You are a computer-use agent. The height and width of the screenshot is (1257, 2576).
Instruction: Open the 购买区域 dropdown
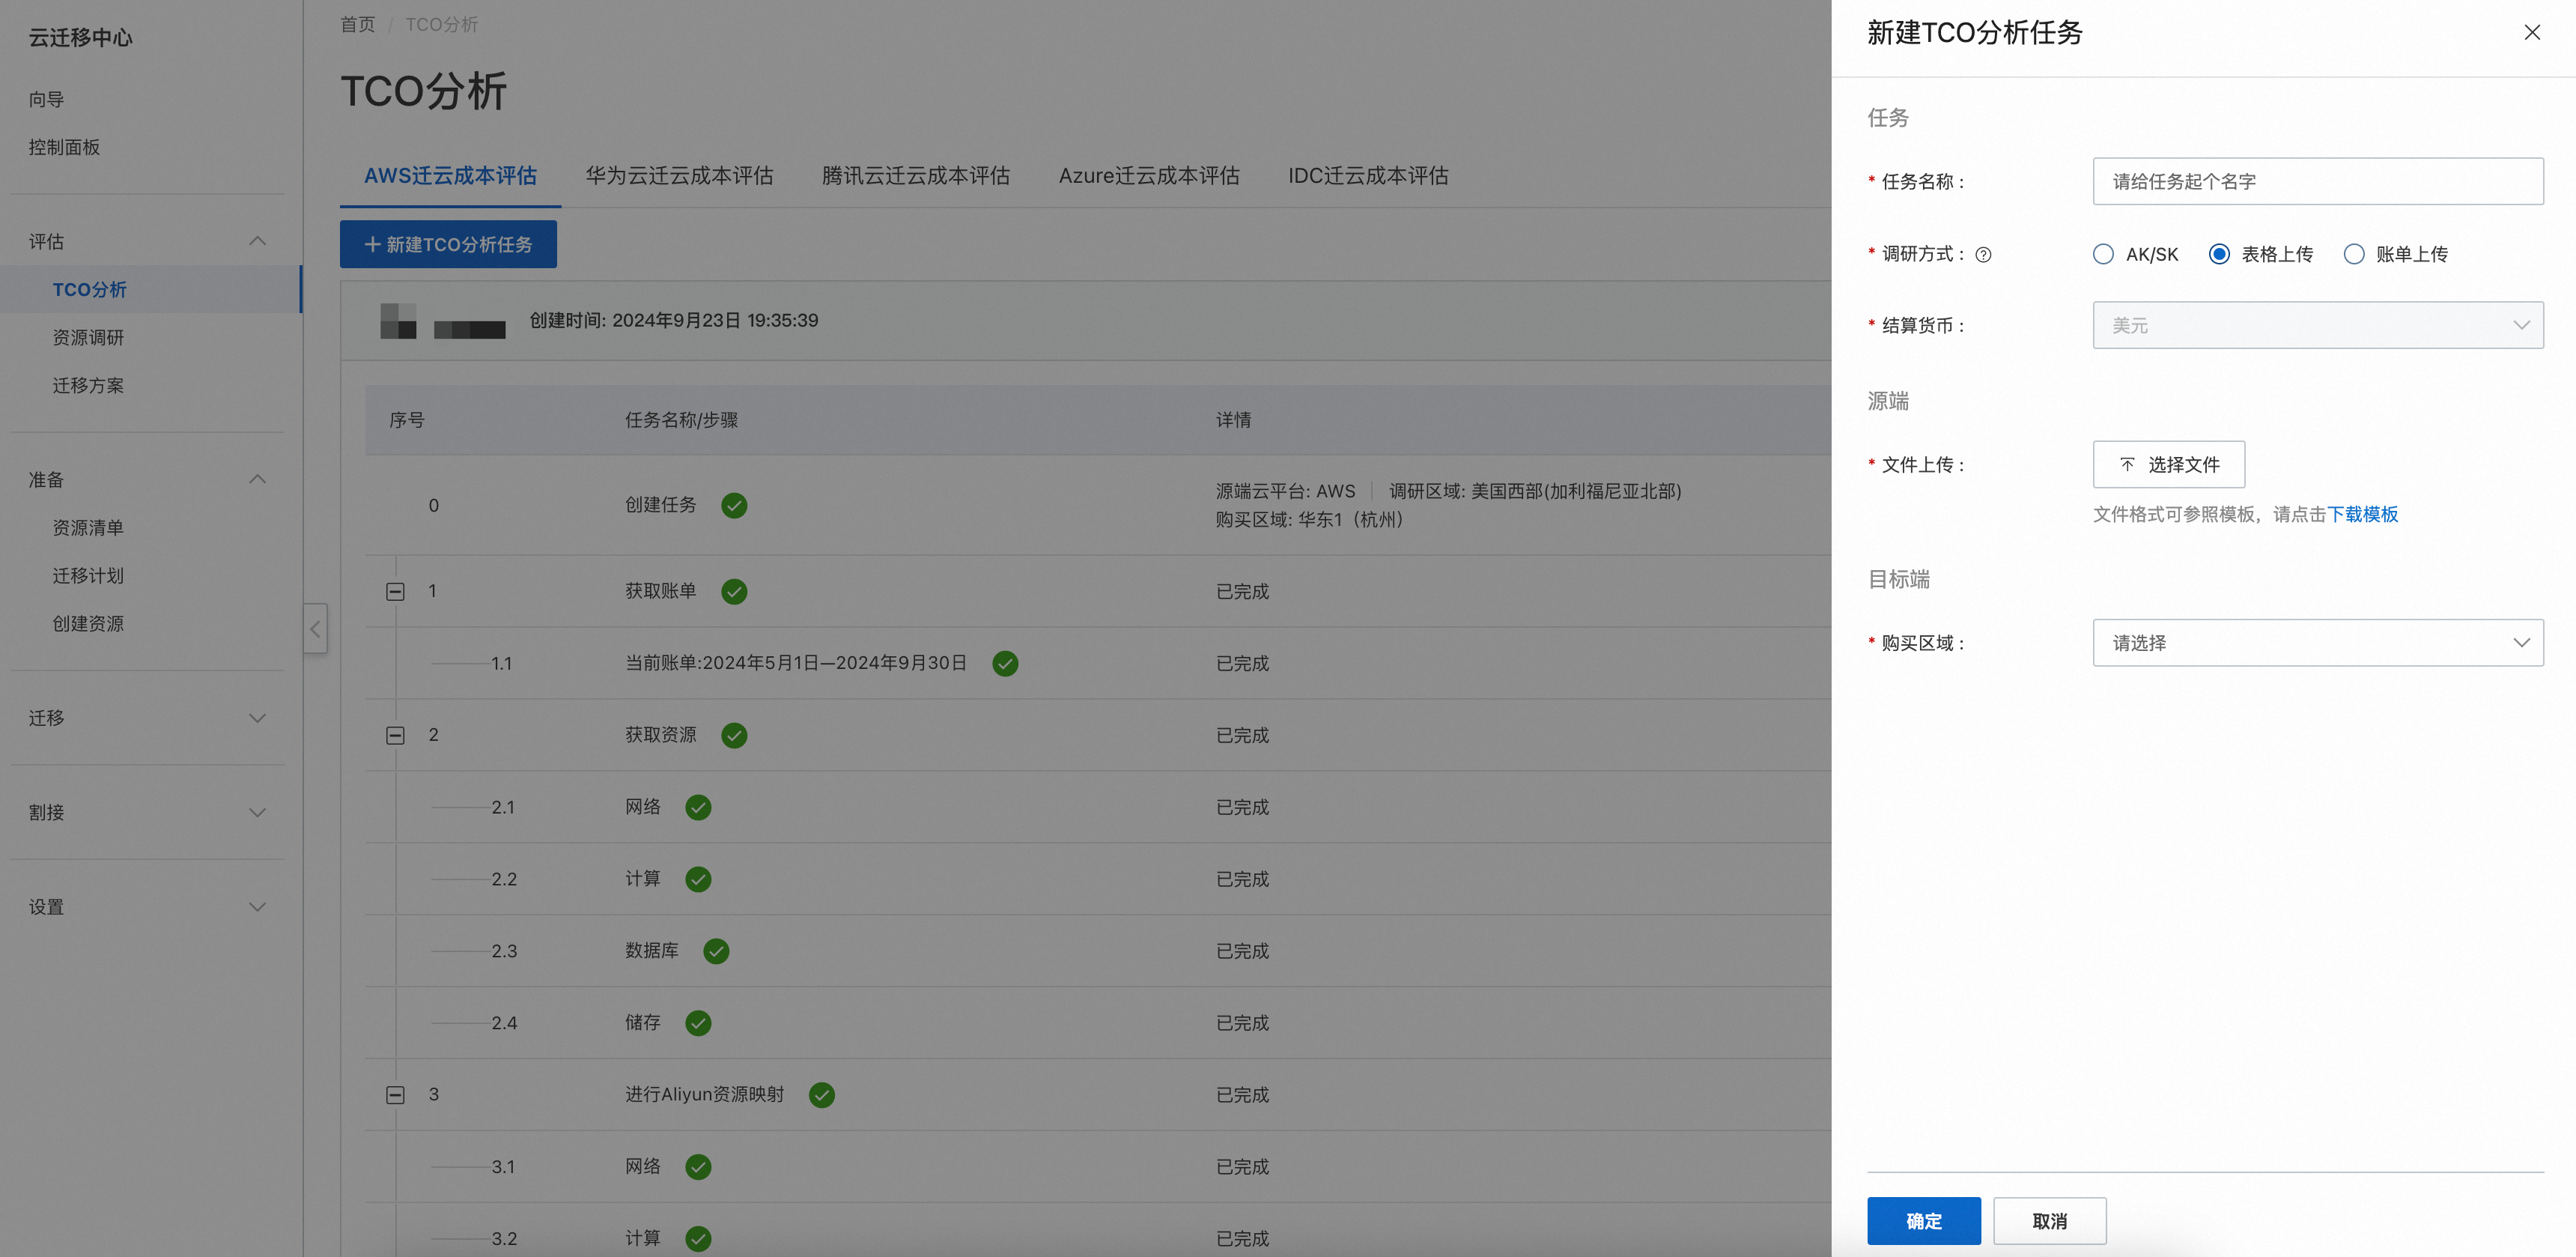tap(2317, 643)
